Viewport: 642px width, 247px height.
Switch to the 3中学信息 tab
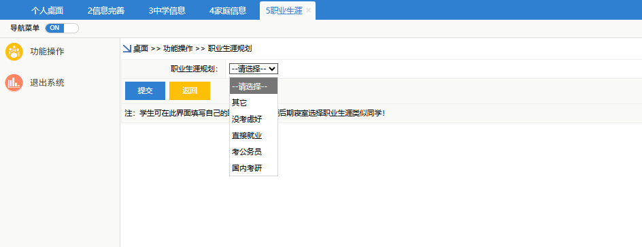167,11
